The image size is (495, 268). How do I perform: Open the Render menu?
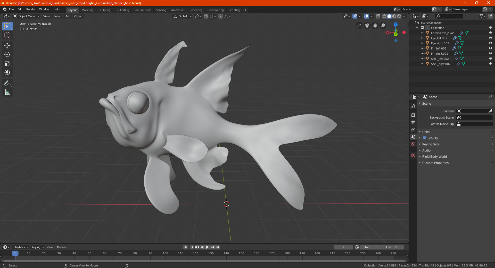[x=31, y=9]
